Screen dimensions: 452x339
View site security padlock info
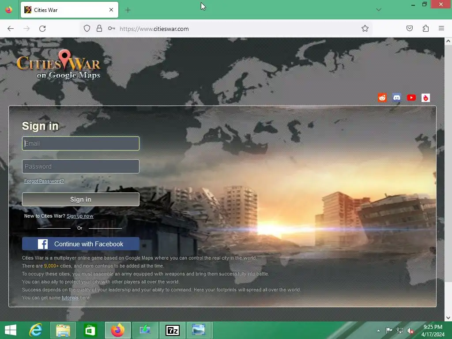[99, 29]
